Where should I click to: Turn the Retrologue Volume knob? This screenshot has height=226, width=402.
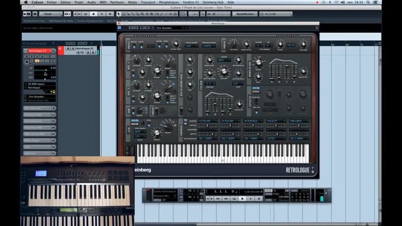[303, 44]
